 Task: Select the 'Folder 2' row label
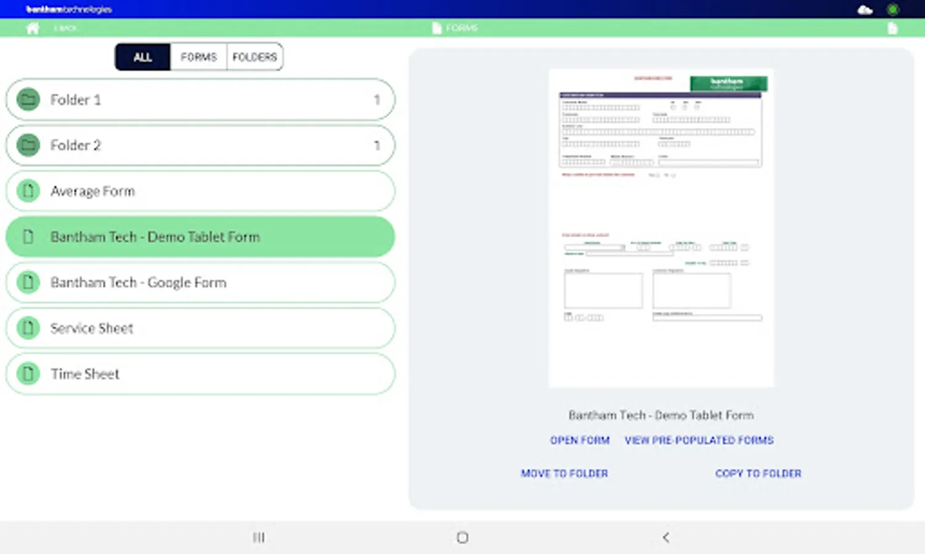pyautogui.click(x=75, y=145)
